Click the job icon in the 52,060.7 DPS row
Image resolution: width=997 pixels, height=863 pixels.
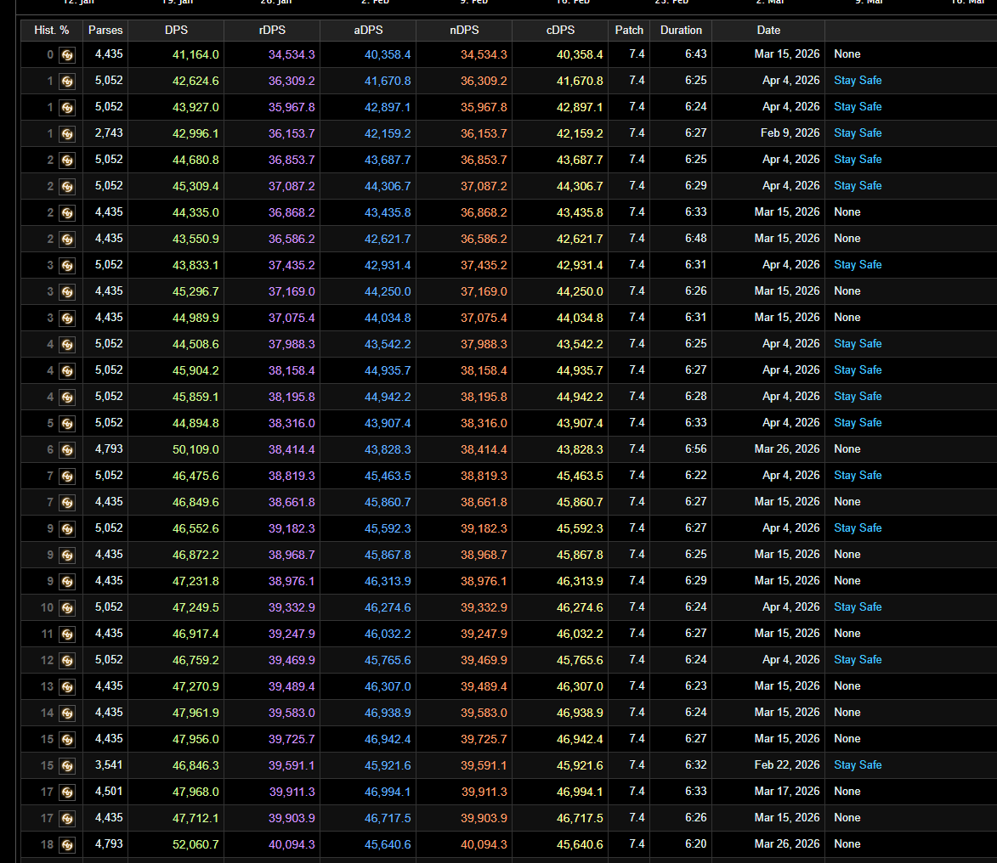pos(67,845)
